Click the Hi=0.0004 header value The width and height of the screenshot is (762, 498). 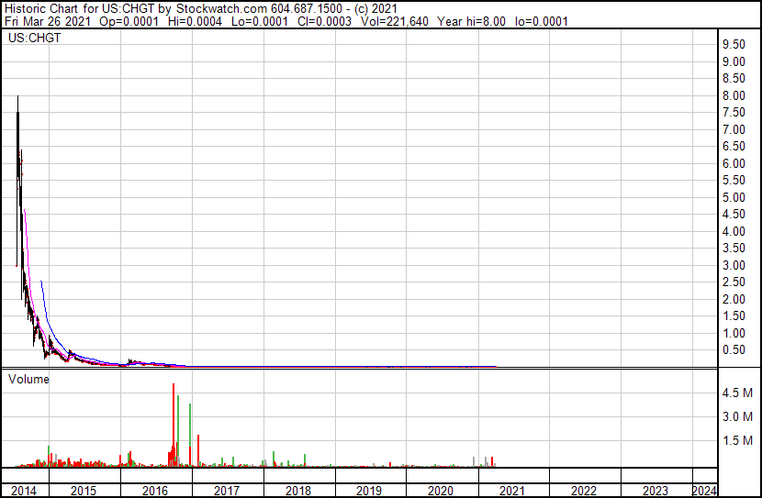(195, 21)
